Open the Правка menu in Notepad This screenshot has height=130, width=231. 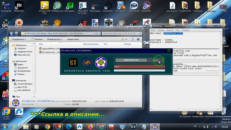161,30
